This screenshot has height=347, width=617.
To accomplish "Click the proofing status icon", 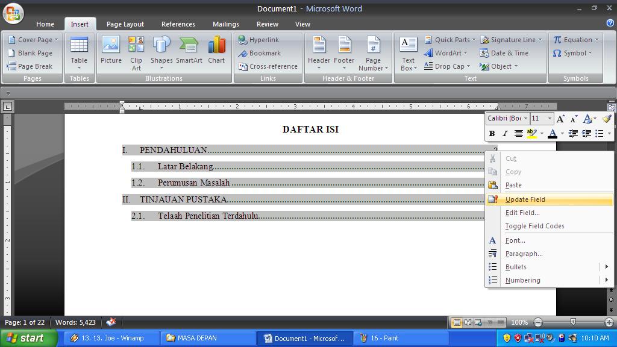I will [x=111, y=322].
